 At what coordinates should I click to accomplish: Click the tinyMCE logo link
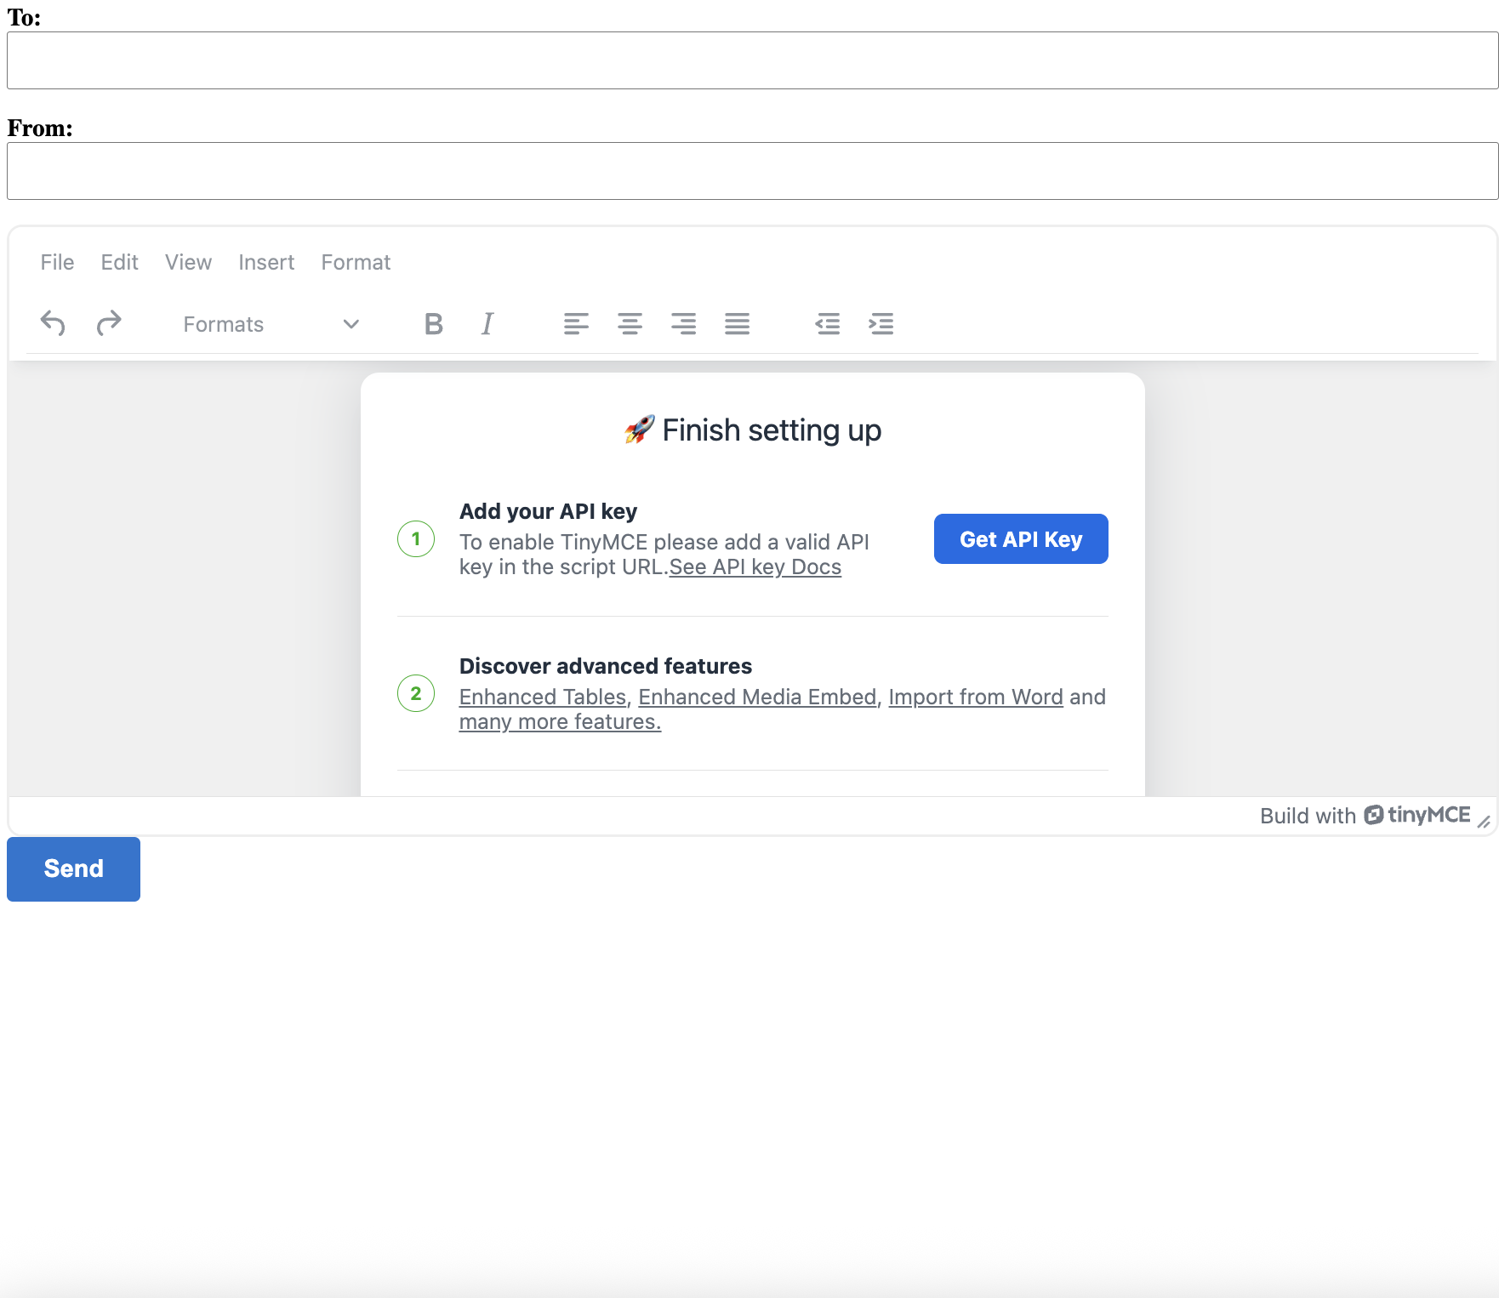[1417, 815]
